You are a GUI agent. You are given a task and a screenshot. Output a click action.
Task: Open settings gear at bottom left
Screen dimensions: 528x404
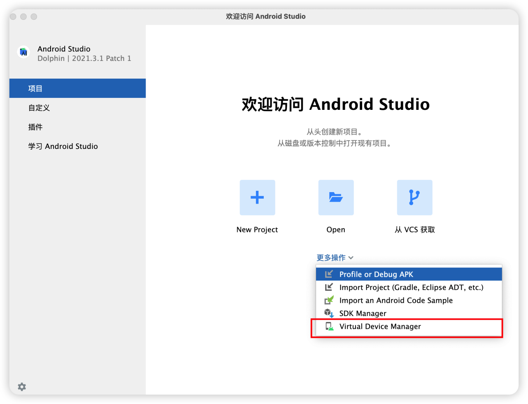coord(22,387)
